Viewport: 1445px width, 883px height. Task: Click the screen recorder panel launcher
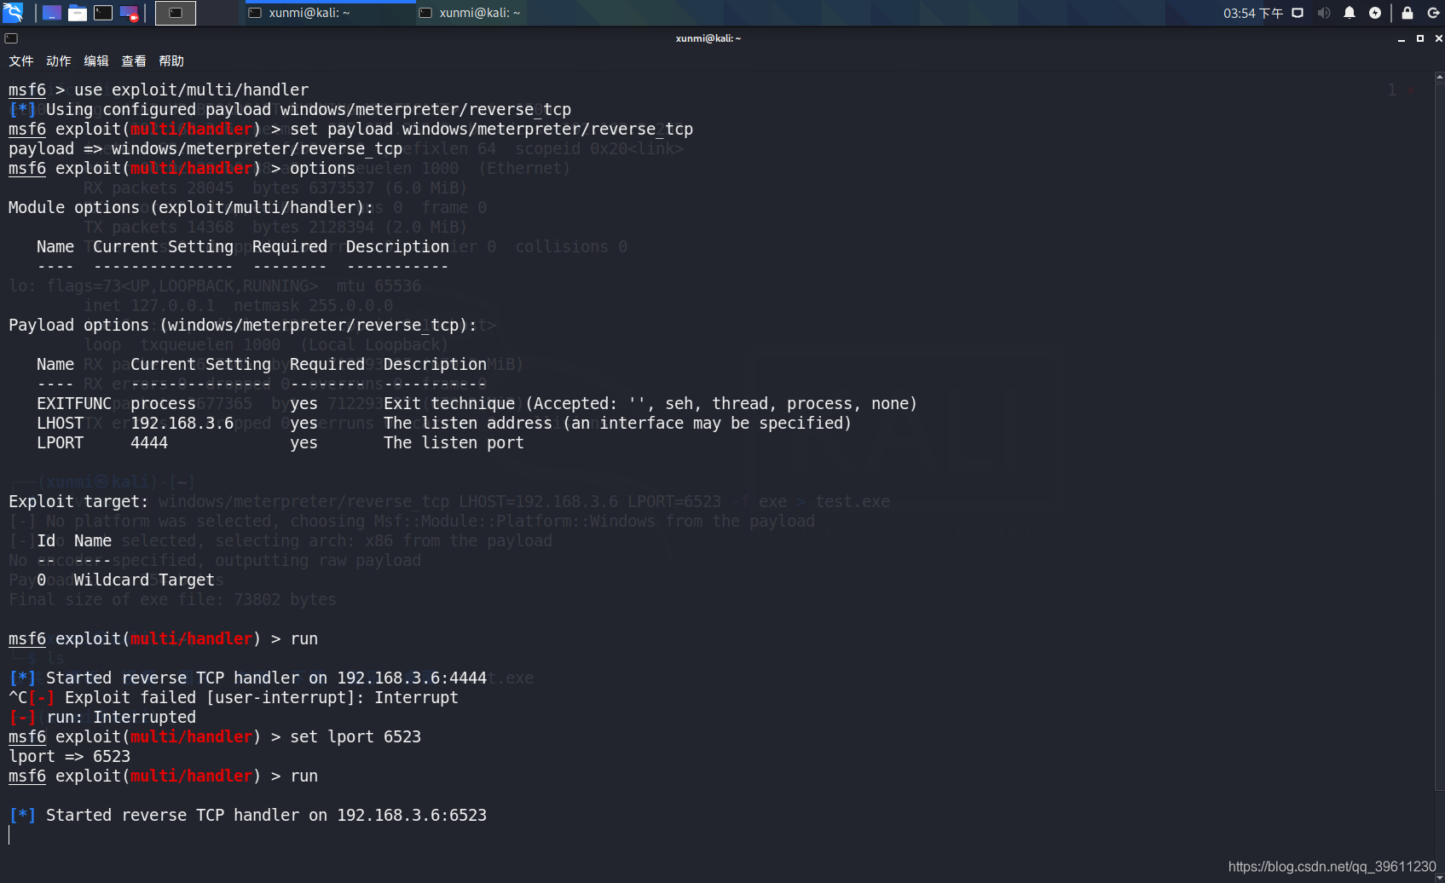coord(129,13)
